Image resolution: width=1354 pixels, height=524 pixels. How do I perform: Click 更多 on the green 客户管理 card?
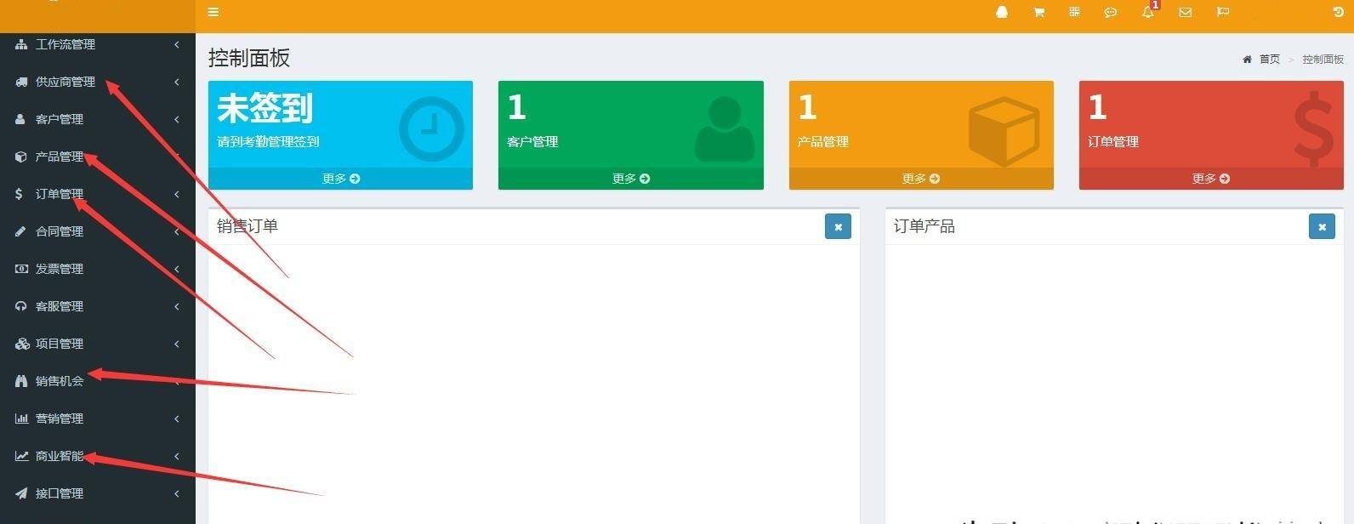[x=630, y=179]
